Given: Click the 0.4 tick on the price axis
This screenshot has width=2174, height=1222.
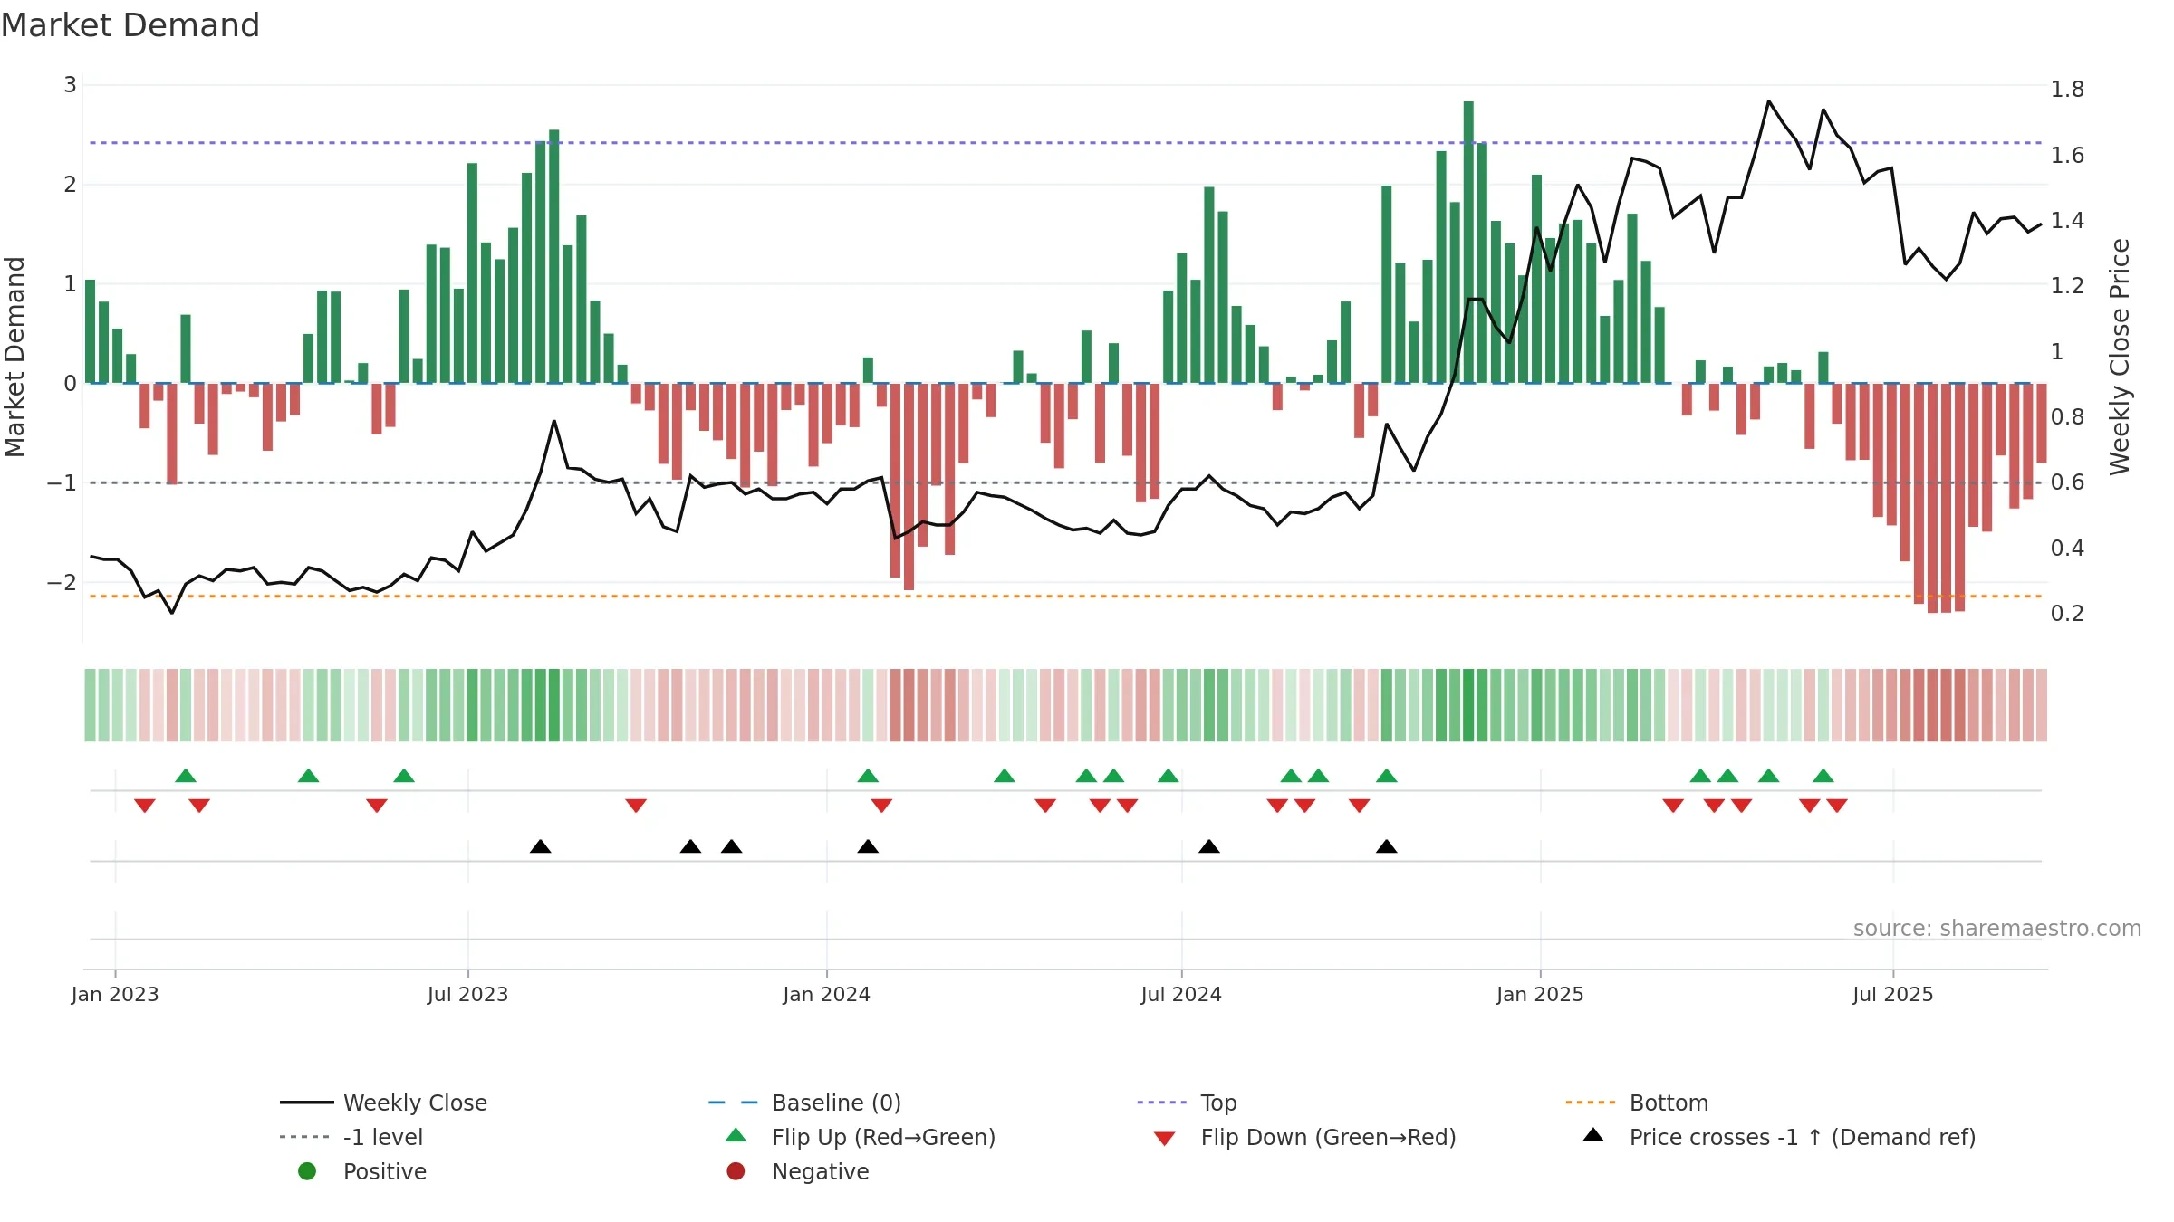Looking at the screenshot, I should click(2067, 548).
